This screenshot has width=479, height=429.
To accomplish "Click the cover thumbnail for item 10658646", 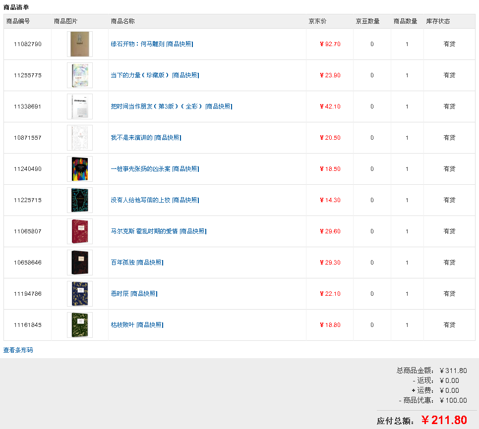I will [80, 263].
